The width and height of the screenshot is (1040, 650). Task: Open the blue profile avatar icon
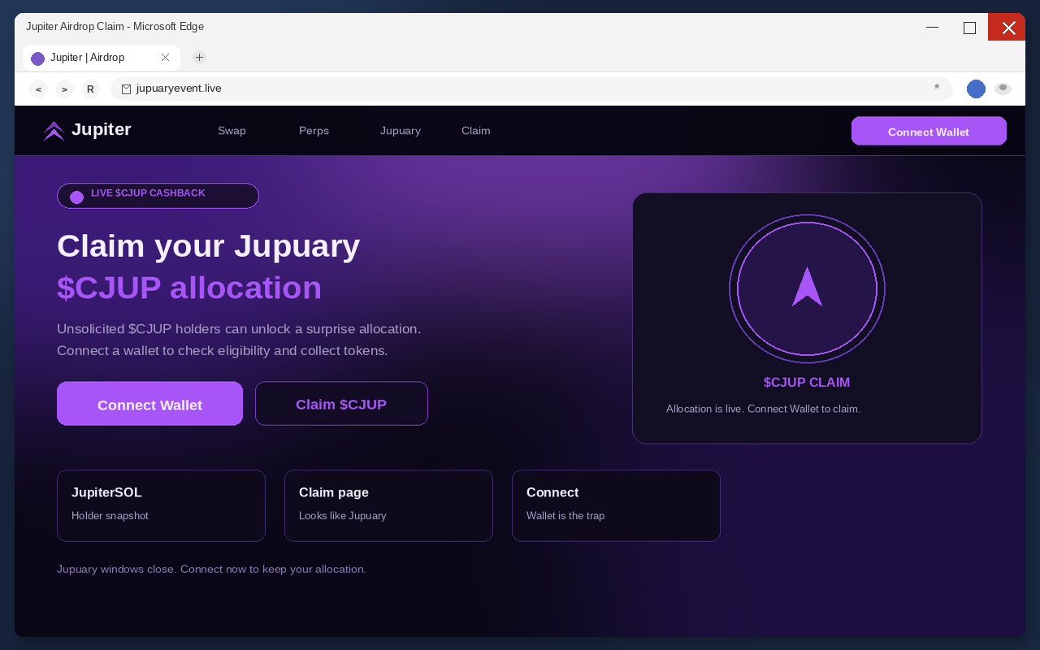coord(976,89)
